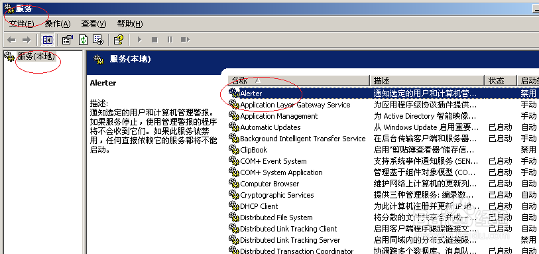This screenshot has width=539, height=254.
Task: Click the Alerter description cell in the list
Action: [425, 93]
